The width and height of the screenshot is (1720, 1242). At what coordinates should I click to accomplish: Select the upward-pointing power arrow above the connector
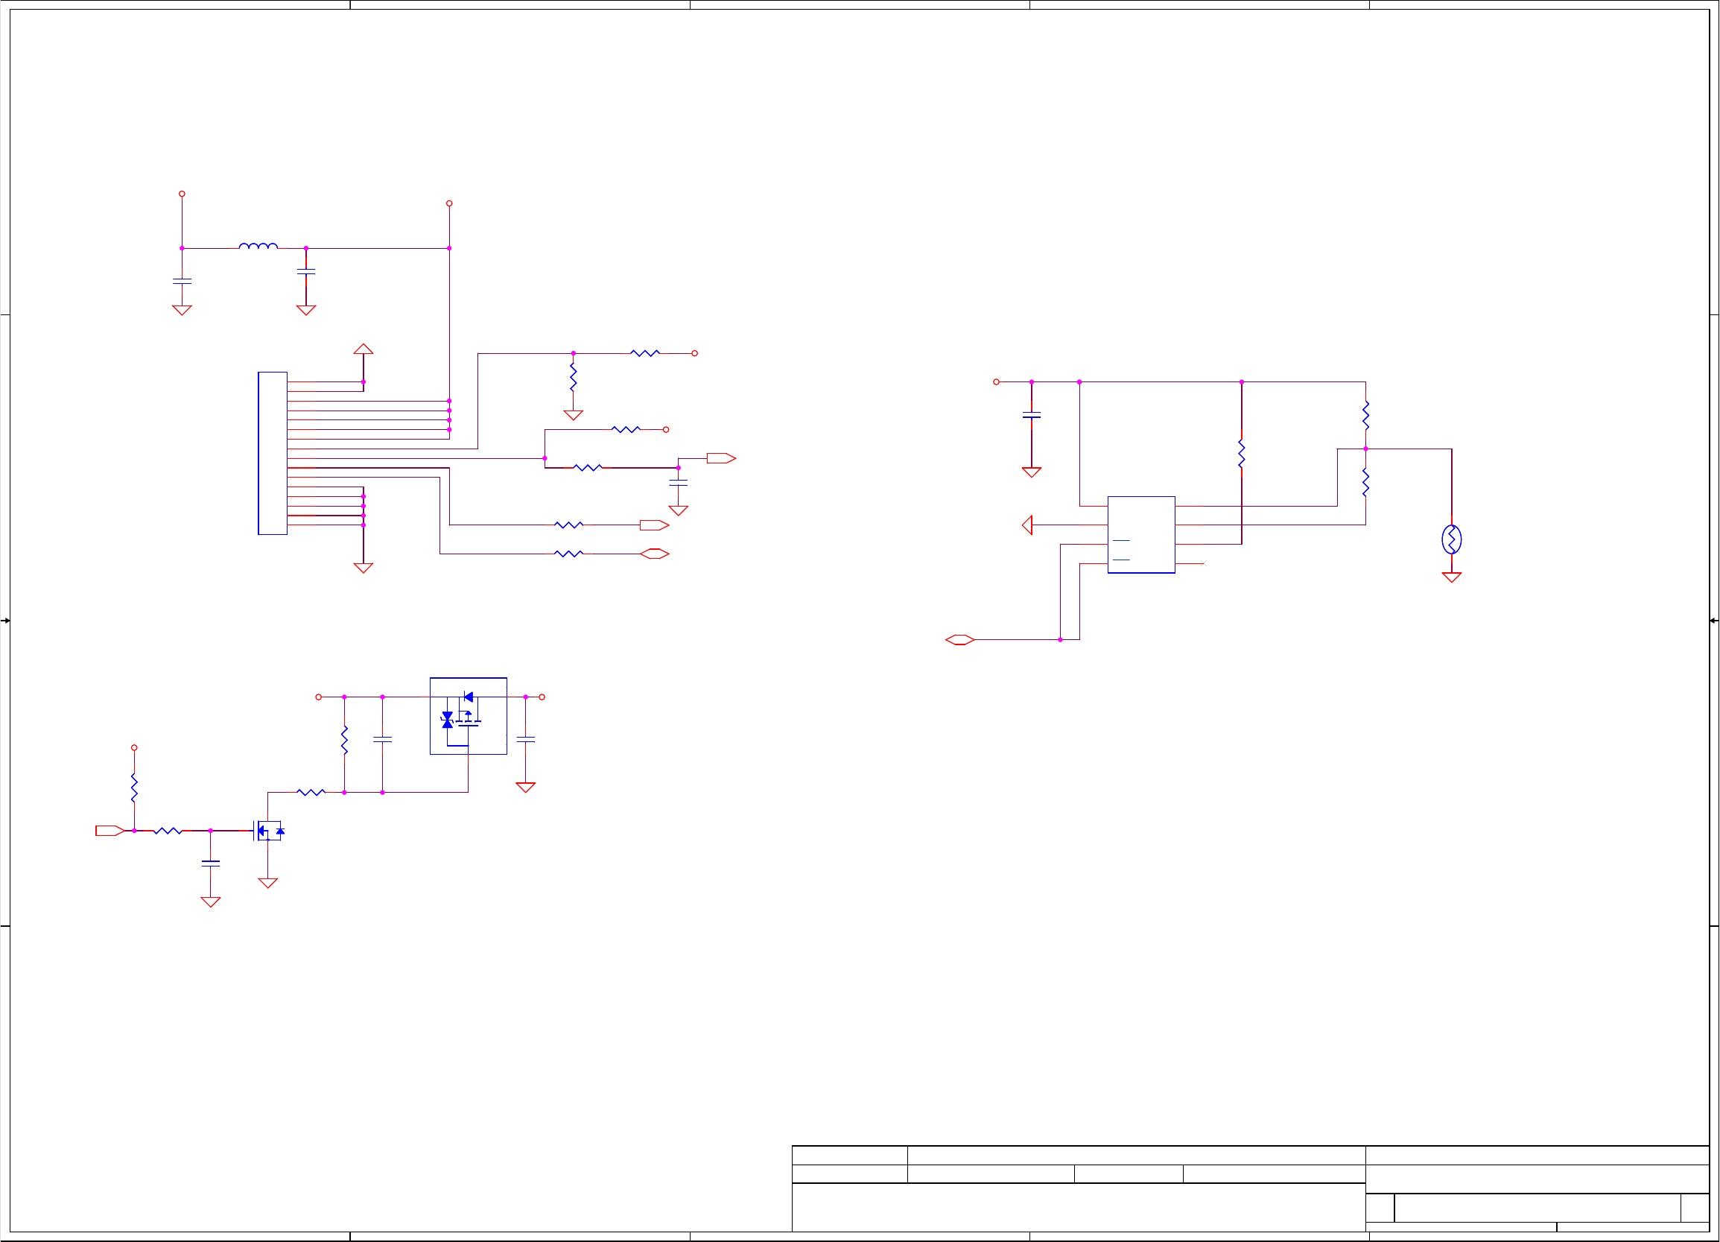364,349
